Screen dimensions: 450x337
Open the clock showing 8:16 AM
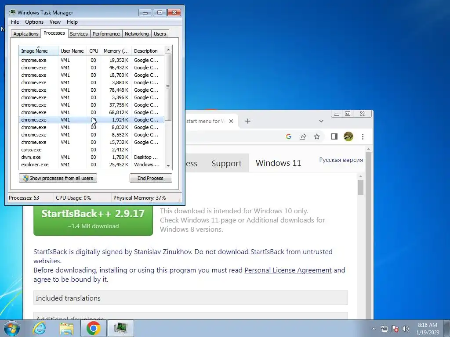tap(428, 329)
